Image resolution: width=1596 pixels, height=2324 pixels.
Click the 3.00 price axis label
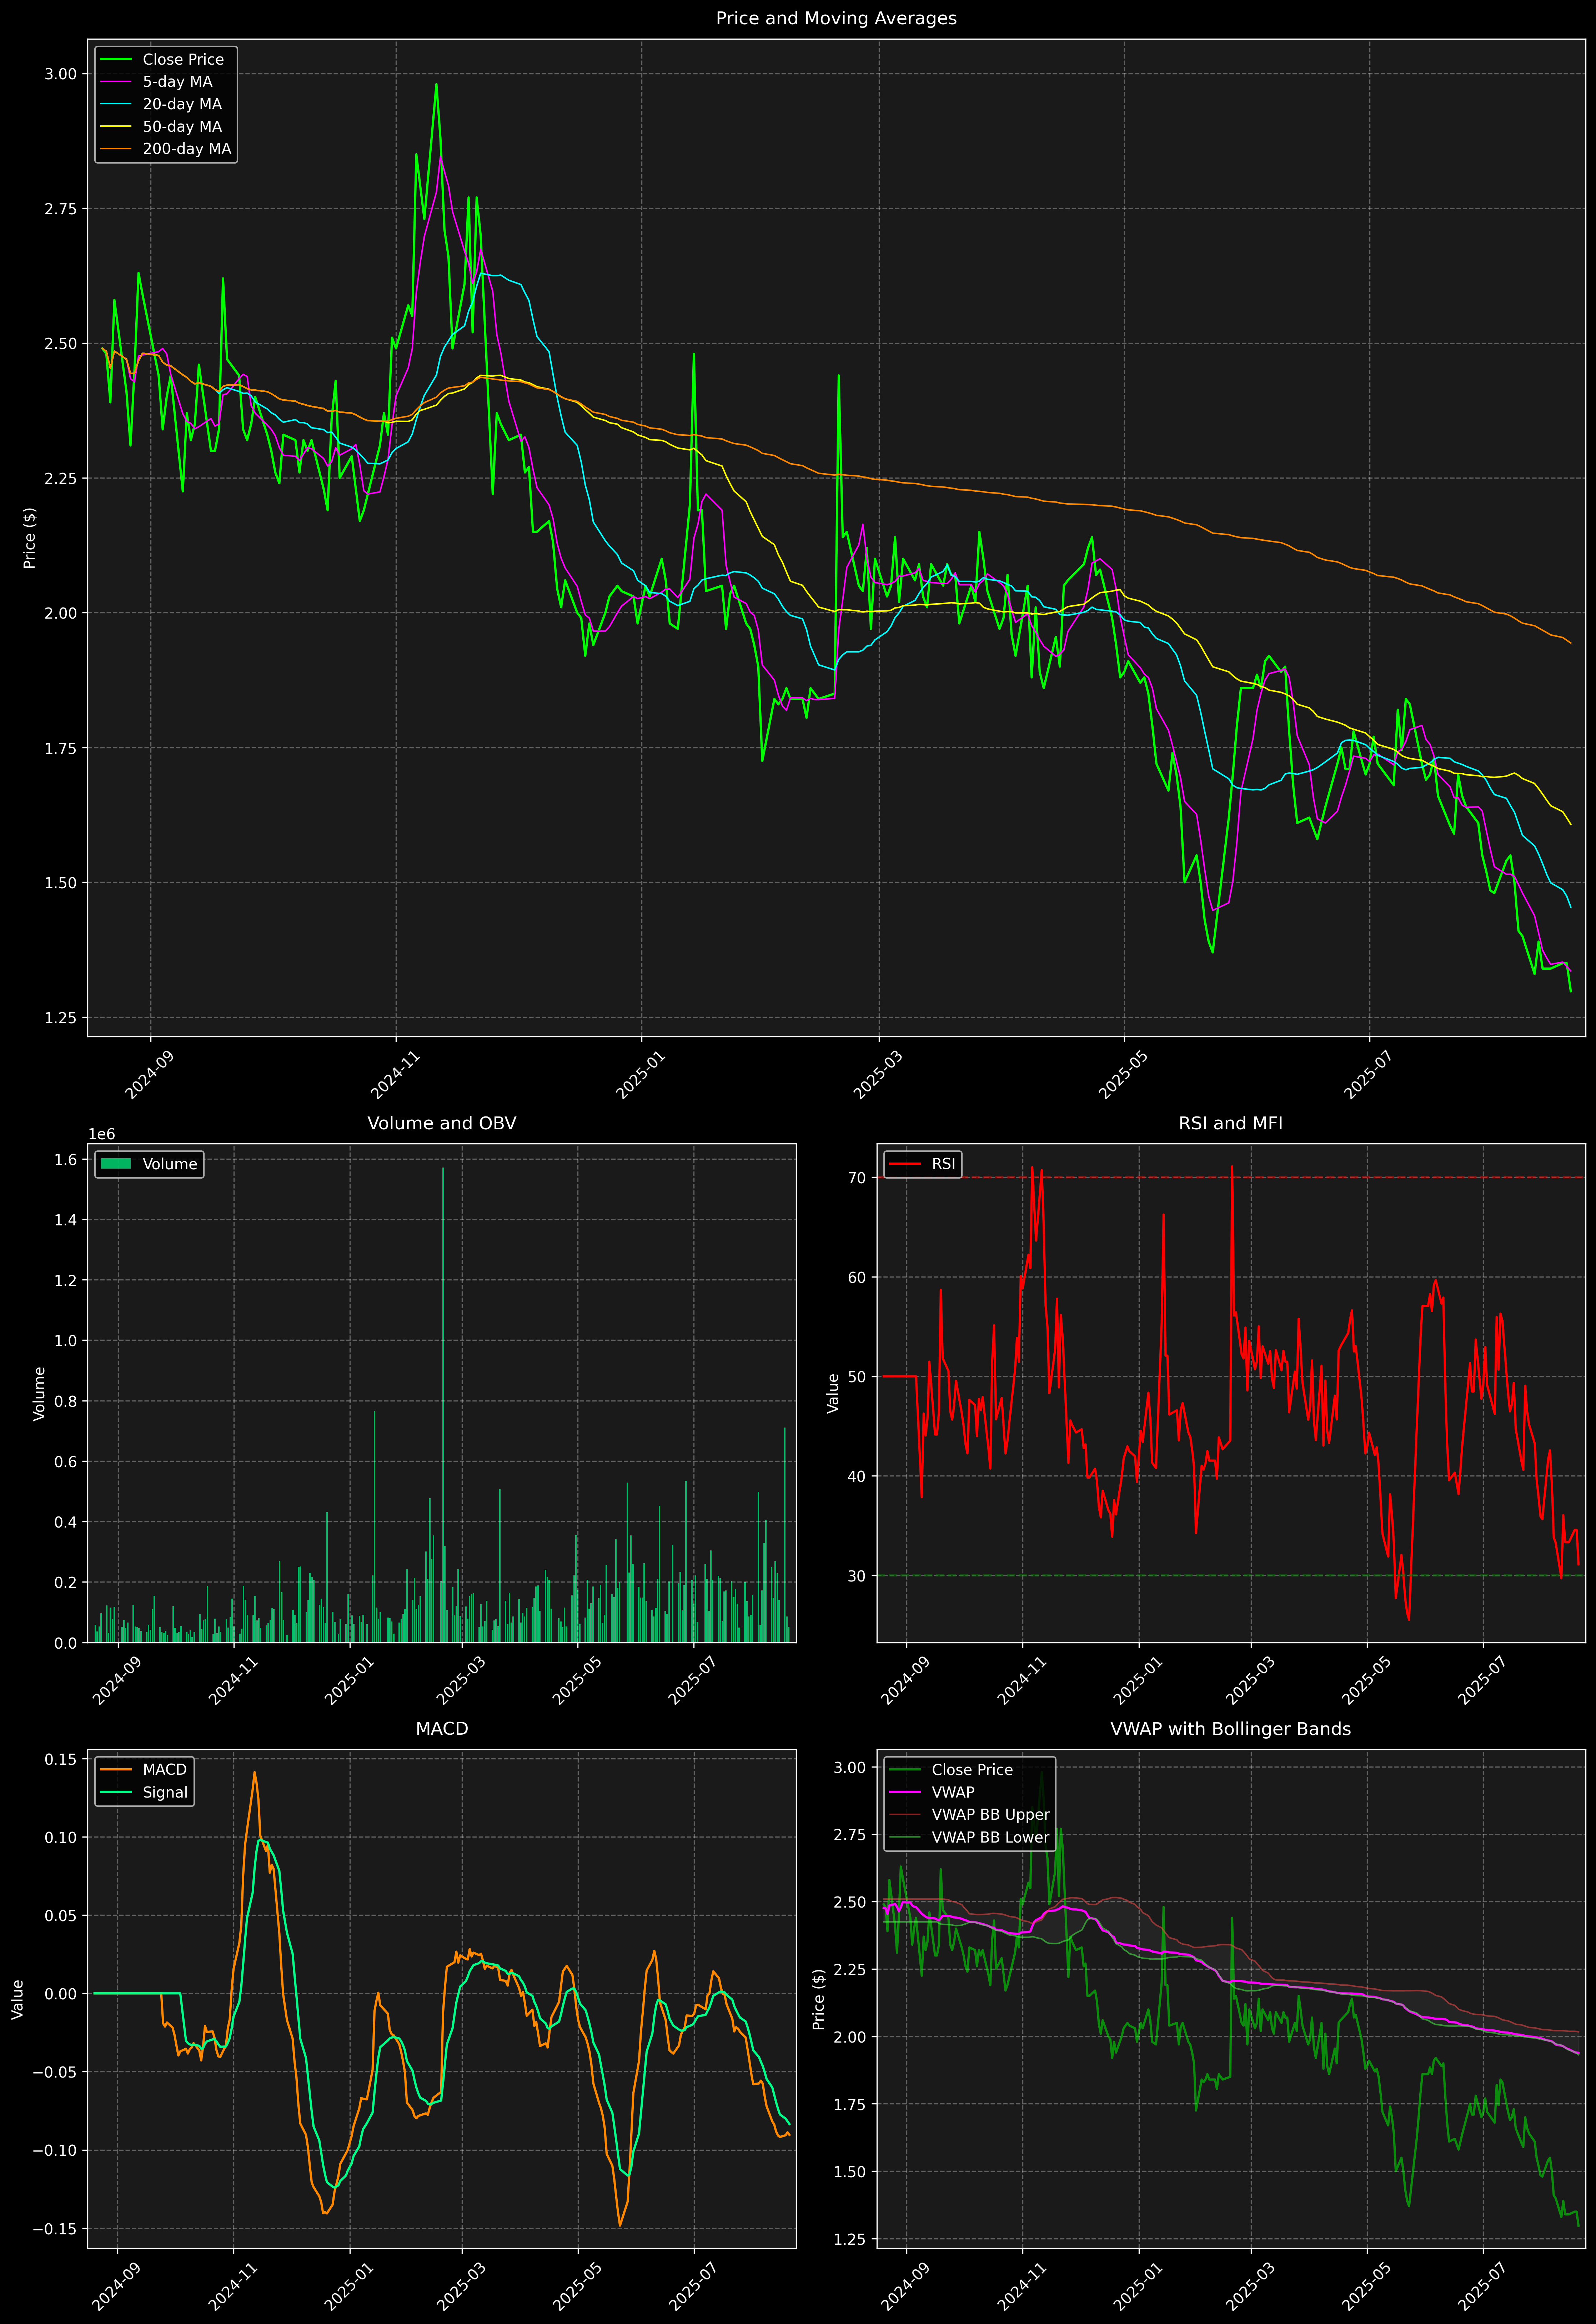coord(61,74)
